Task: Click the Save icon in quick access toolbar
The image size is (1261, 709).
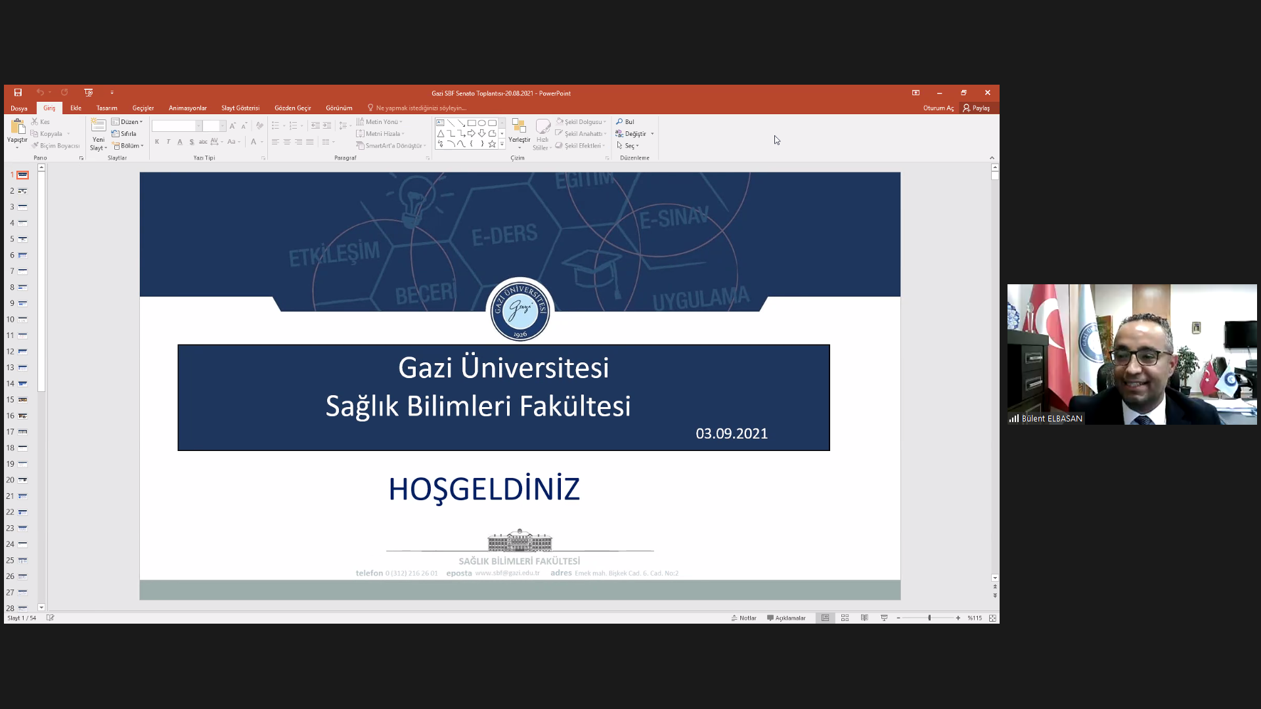Action: [x=18, y=93]
